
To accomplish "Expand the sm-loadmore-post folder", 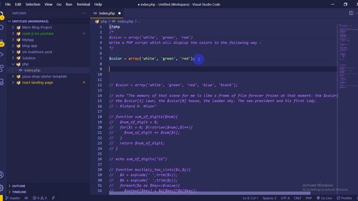I will [x=13, y=52].
